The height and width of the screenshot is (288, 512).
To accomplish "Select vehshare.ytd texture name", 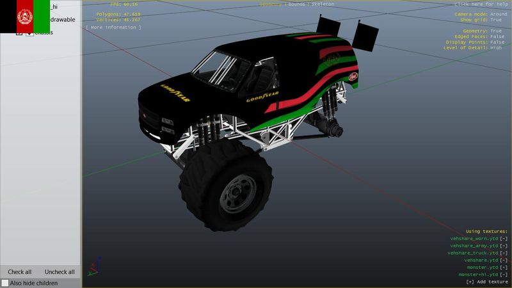I will click(x=481, y=260).
